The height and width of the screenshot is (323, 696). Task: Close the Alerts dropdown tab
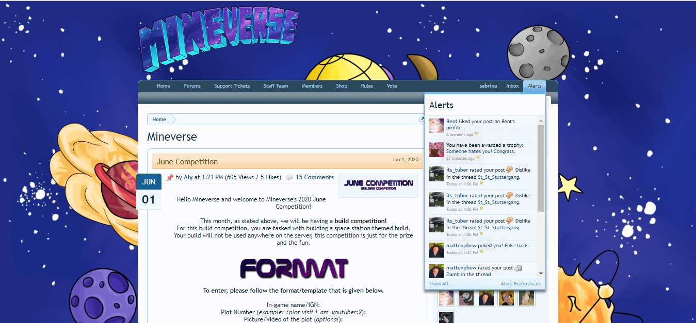[535, 86]
